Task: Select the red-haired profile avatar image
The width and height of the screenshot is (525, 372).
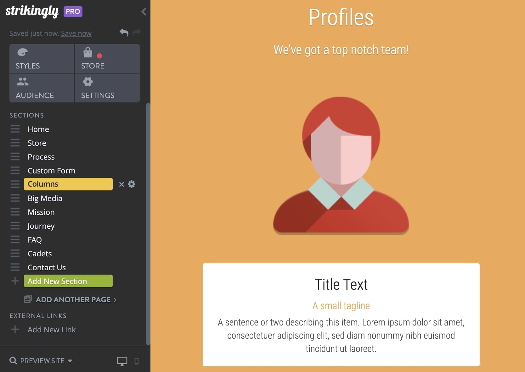Action: [341, 166]
